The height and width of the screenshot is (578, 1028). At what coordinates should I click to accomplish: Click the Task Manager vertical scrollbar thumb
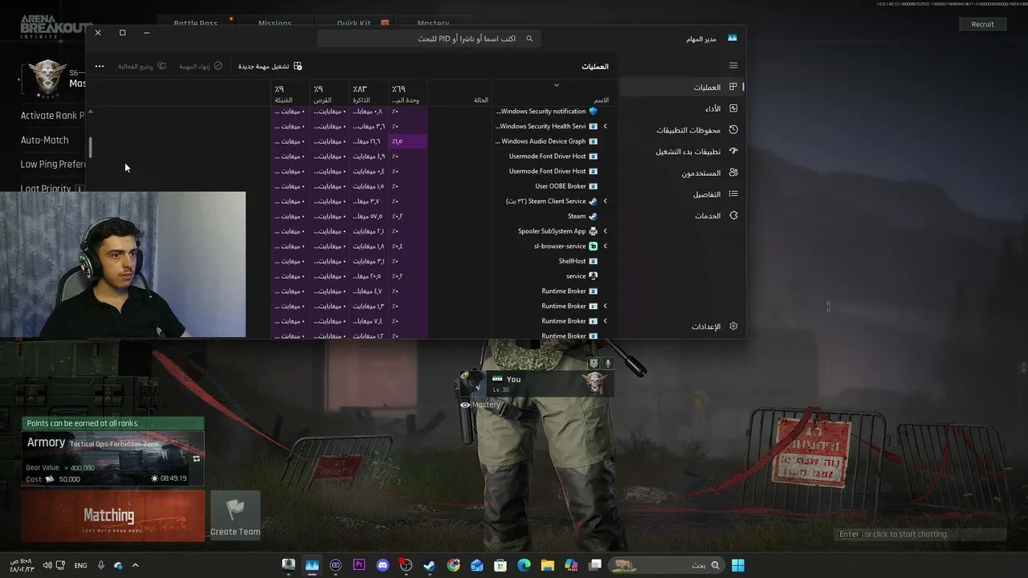(91, 148)
